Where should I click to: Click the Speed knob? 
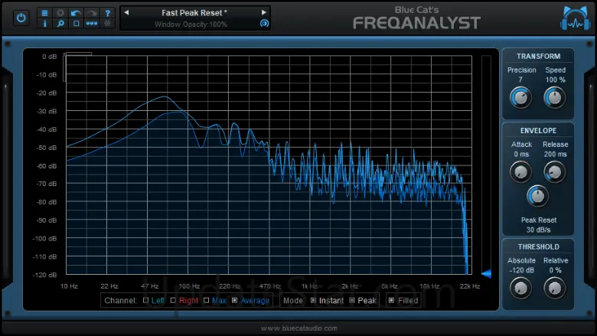554,98
